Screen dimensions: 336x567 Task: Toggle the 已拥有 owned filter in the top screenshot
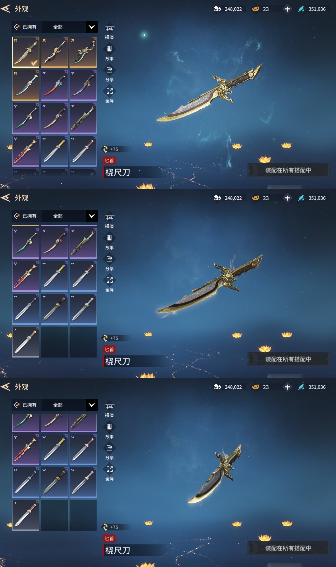[x=25, y=27]
